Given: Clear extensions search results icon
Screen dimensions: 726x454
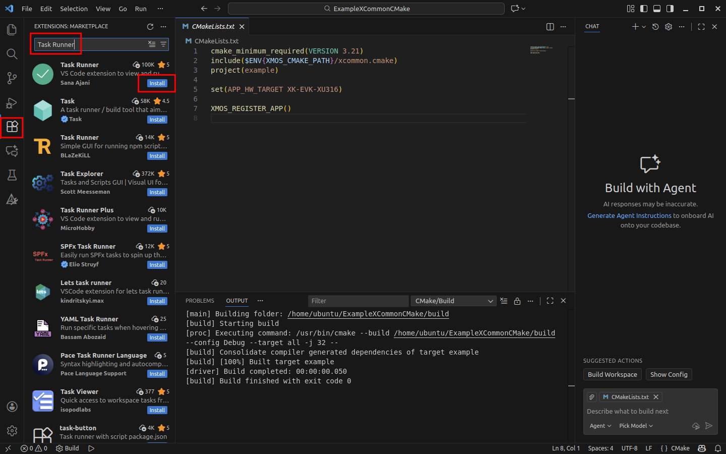Looking at the screenshot, I should (152, 44).
